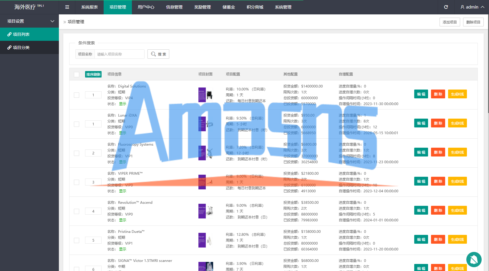This screenshot has height=271, width=489.
Task: Click the 添加项目 button
Action: pos(450,22)
